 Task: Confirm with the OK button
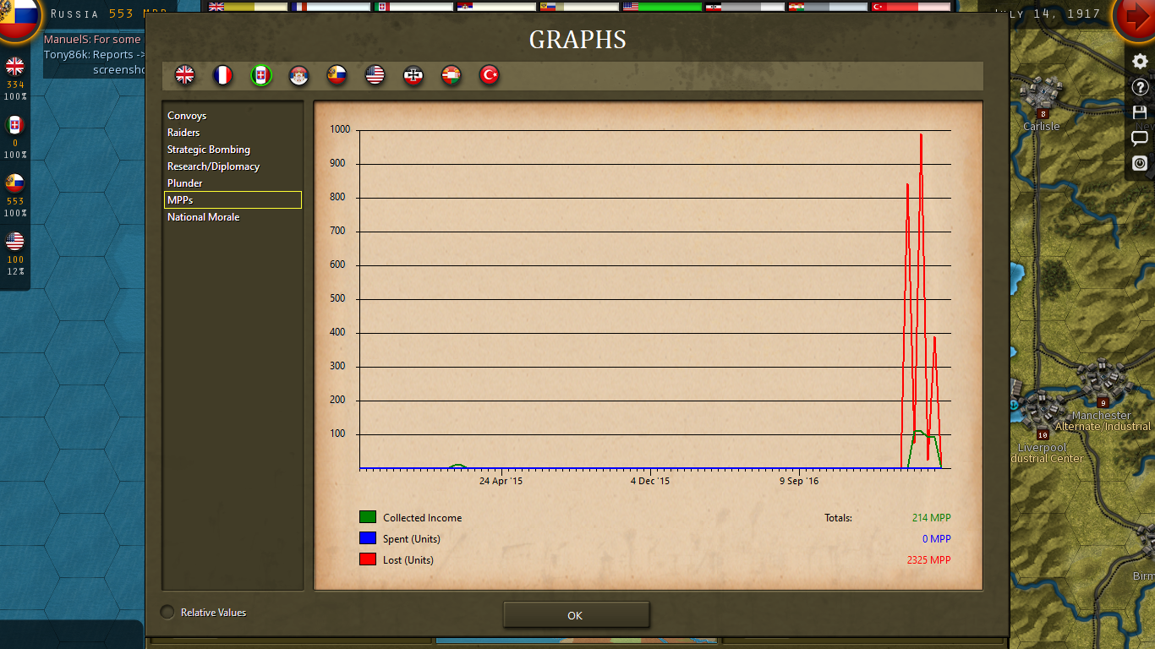(x=576, y=614)
